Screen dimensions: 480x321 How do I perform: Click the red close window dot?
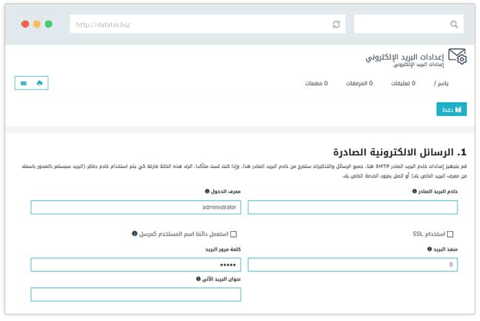pyautogui.click(x=25, y=24)
